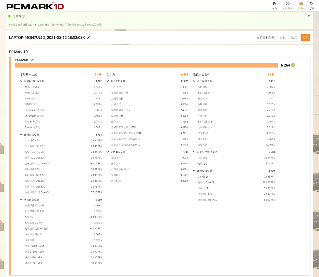The height and width of the screenshot is (277, 319).
Task: Click the pencil icon to rename the result
Action: (89, 37)
